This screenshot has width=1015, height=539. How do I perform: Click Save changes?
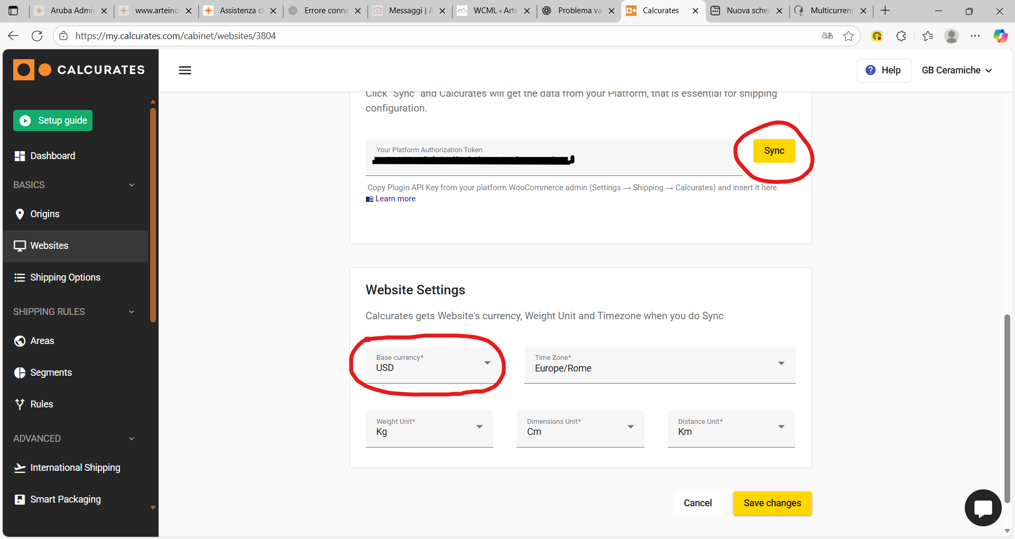tap(772, 503)
